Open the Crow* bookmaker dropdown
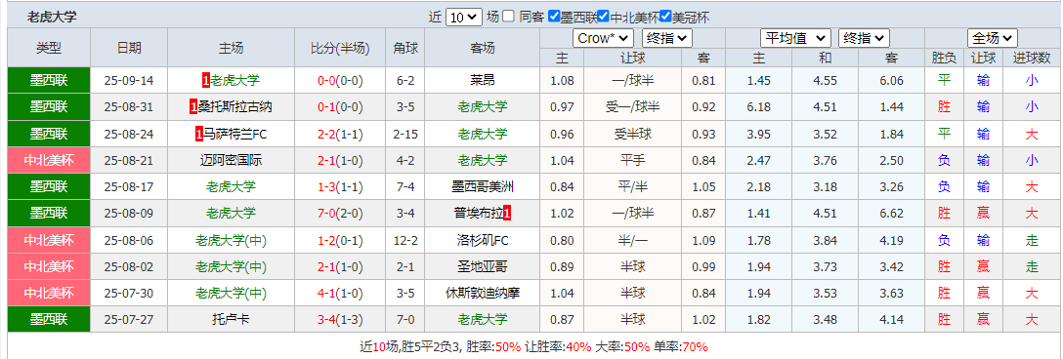 click(x=604, y=39)
